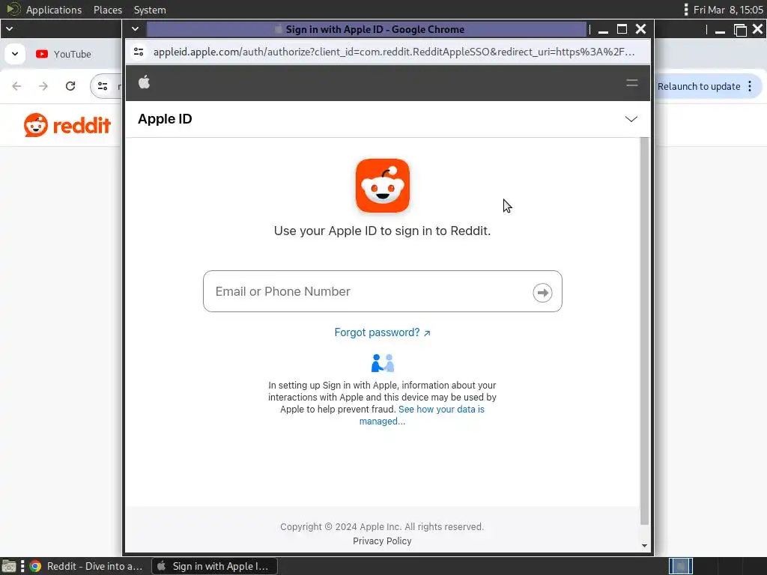The height and width of the screenshot is (575, 767).
Task: Click show desktop icon in bottom taskbar
Action: point(9,566)
